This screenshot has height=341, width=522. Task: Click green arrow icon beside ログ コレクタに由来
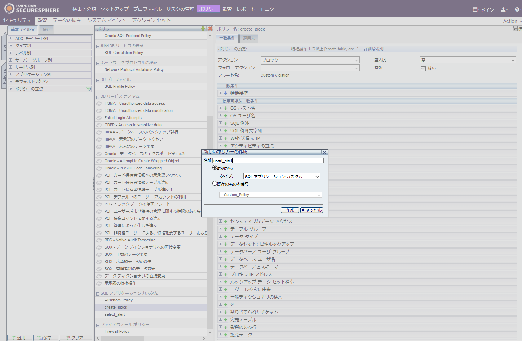click(x=226, y=290)
